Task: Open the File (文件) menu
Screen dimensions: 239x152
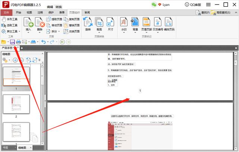Action: (x=6, y=12)
